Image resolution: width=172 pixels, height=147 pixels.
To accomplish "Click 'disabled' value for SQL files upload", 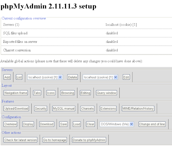I will (112, 33).
